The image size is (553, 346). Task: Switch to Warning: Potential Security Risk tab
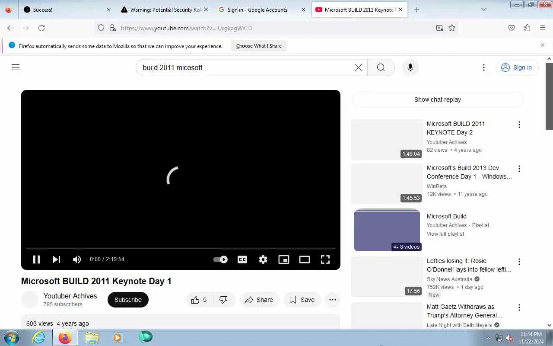point(164,10)
